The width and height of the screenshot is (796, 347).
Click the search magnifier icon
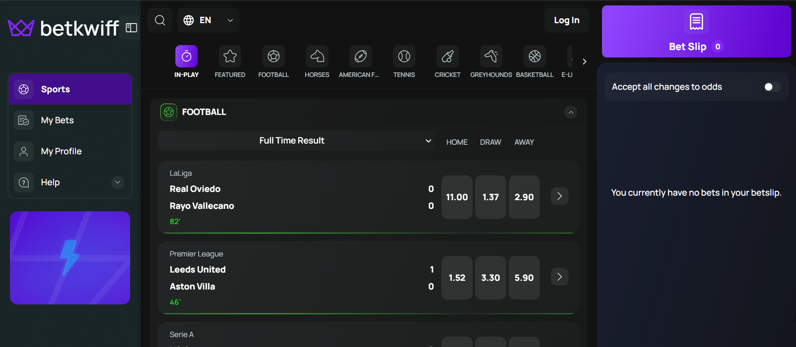(160, 20)
